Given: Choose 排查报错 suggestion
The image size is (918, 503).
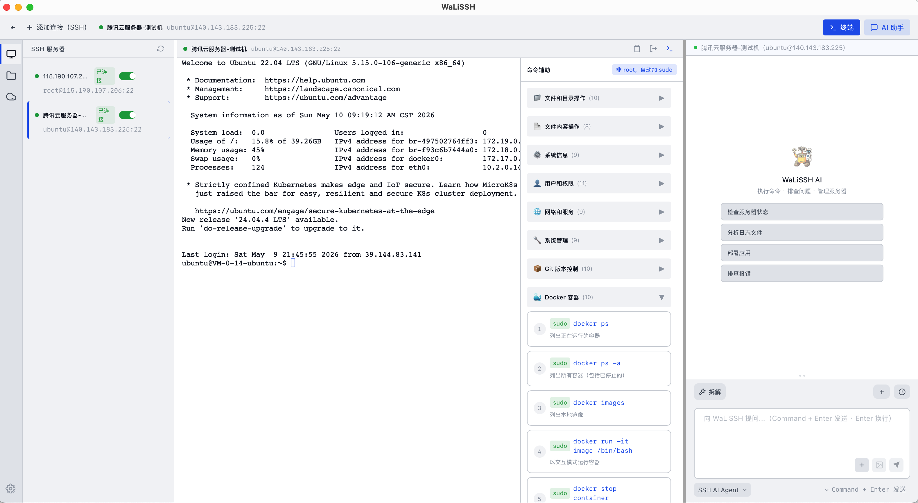Looking at the screenshot, I should click(802, 274).
